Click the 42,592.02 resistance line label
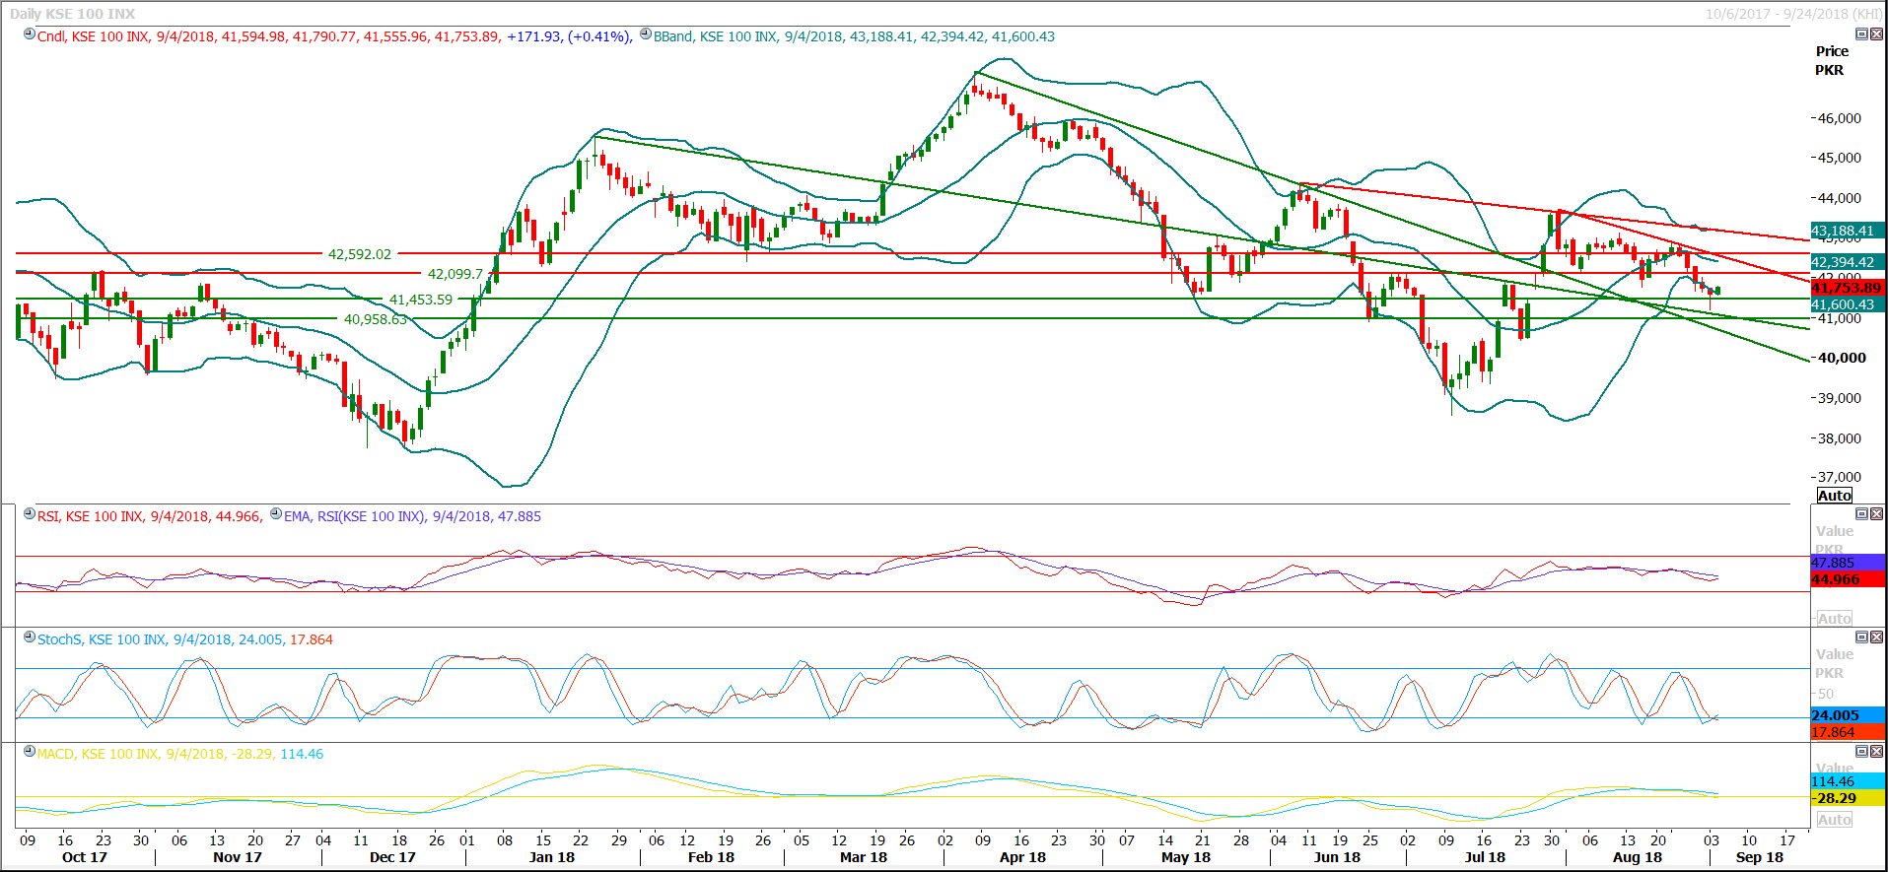 (x=359, y=254)
